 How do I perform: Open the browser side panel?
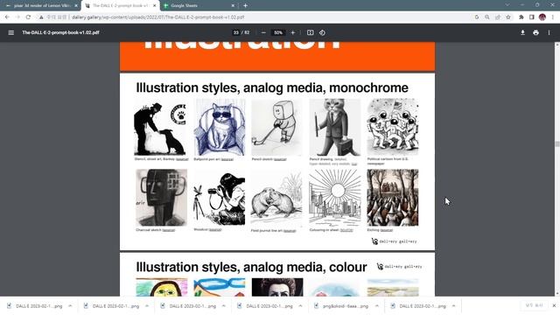point(532,17)
